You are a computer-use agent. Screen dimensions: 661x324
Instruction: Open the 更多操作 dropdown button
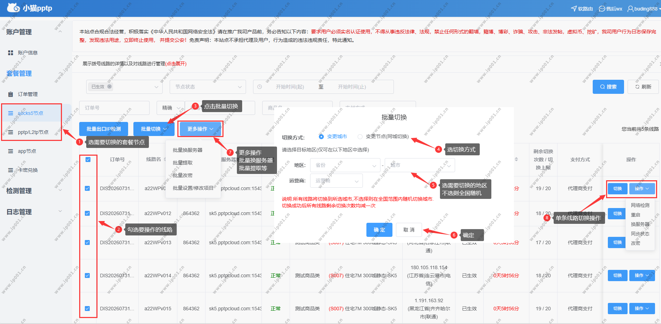[x=200, y=129]
